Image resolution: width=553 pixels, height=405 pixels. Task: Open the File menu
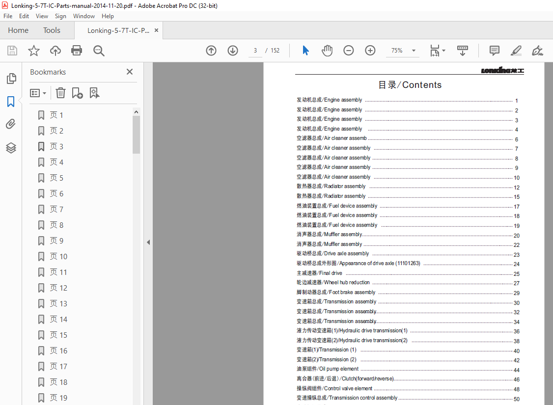[x=8, y=16]
